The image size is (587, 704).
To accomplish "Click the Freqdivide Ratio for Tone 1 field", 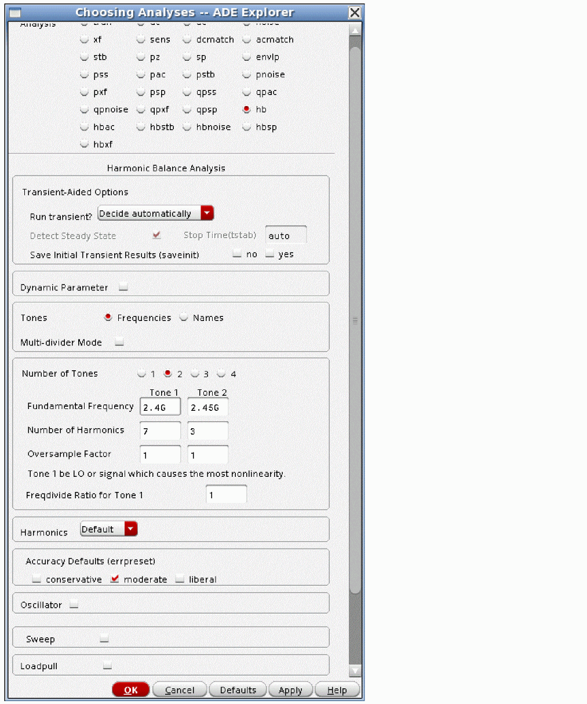I will [226, 495].
